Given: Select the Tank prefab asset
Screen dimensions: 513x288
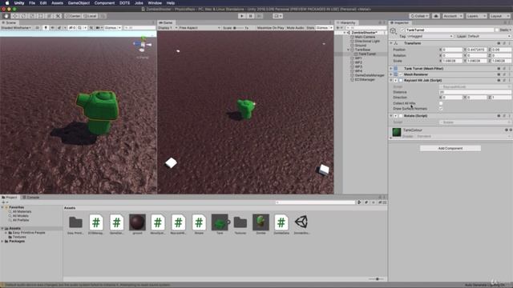Looking at the screenshot, I should (x=220, y=222).
